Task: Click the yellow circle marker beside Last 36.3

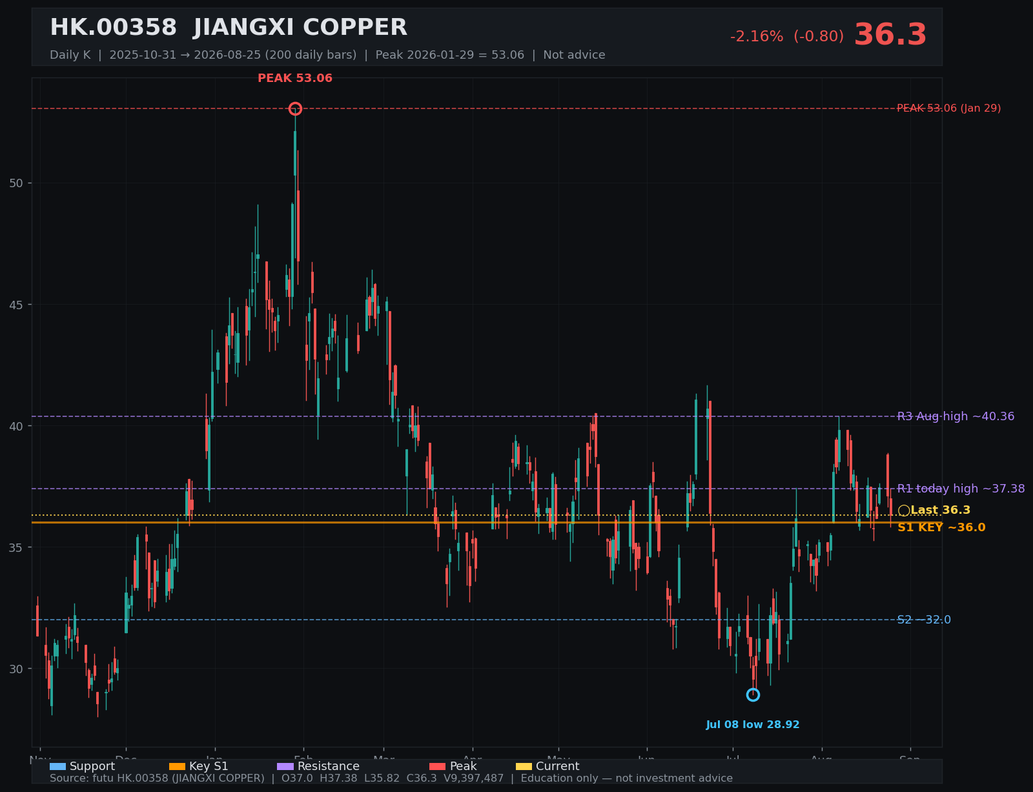Action: pos(904,511)
